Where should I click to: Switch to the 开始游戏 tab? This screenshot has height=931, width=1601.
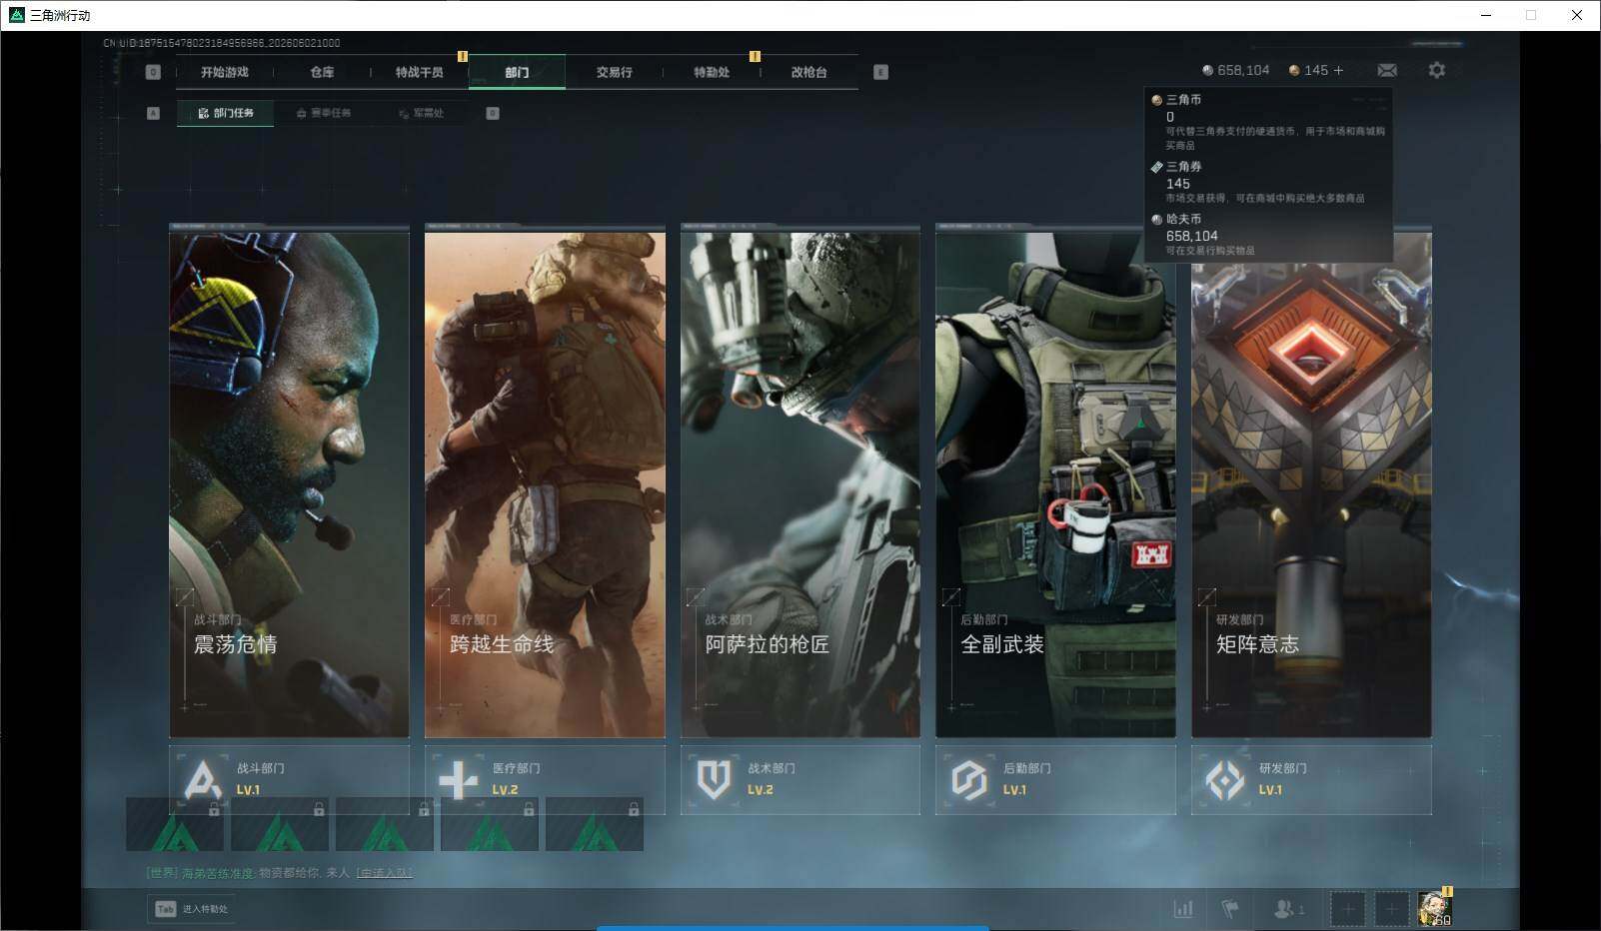(x=224, y=72)
